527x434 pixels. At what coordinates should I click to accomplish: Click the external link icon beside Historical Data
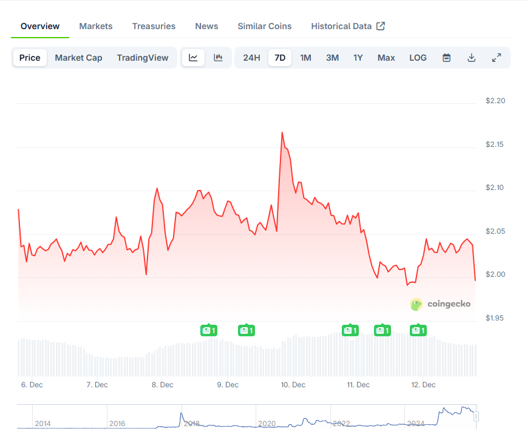[381, 25]
